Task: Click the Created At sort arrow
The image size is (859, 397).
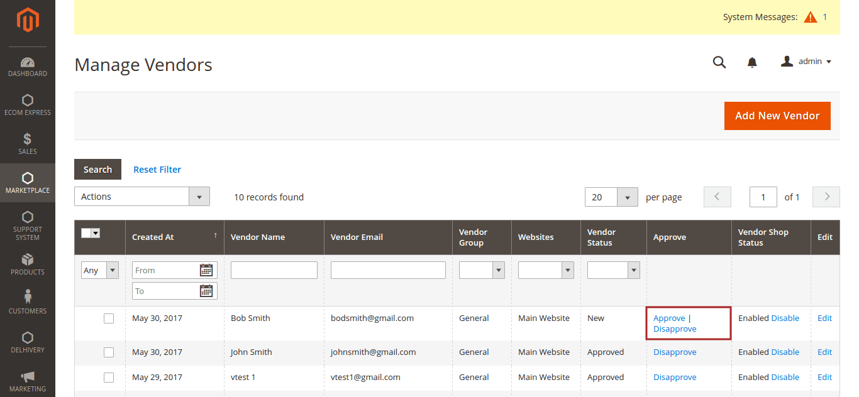Action: (216, 236)
